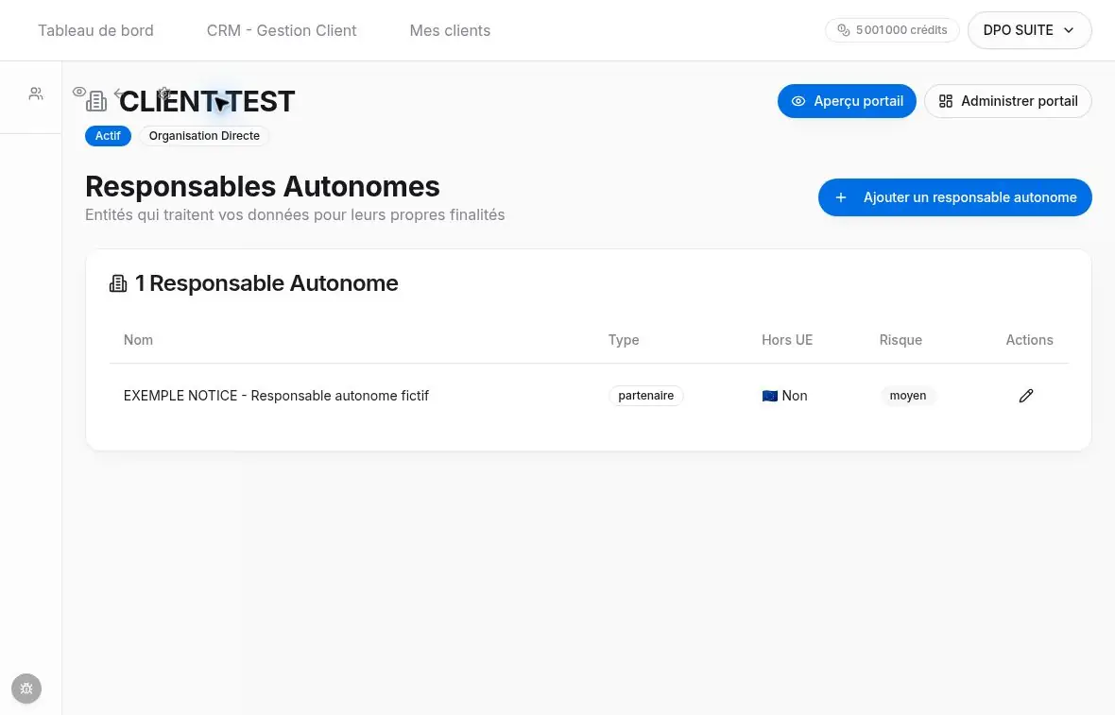Select the partenaire type tag
The height and width of the screenshot is (715, 1115).
[645, 396]
